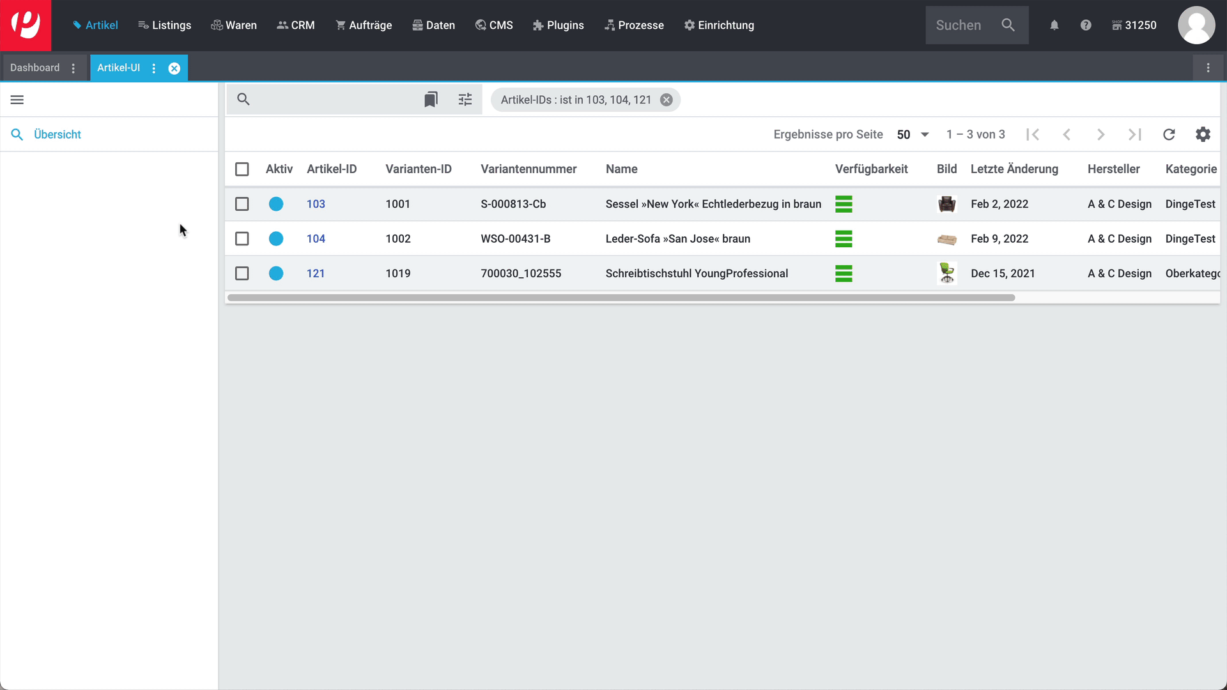This screenshot has width=1227, height=690.
Task: Click the Übersicht sidebar link
Action: tap(57, 134)
